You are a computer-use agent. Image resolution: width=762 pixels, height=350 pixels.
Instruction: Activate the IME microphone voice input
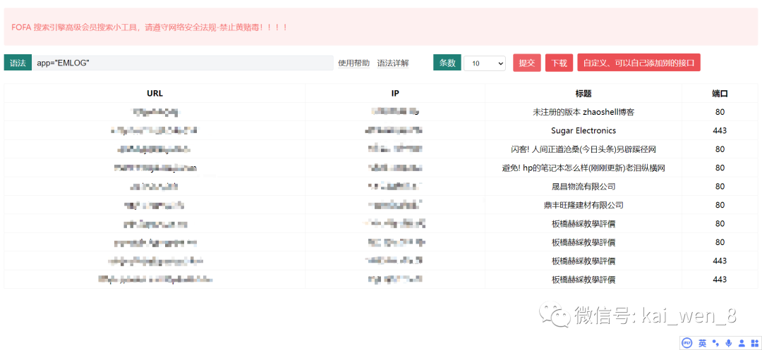click(x=728, y=343)
